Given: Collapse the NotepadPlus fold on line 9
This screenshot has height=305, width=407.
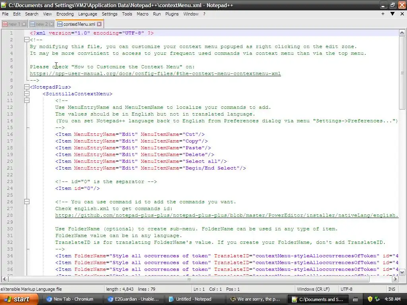Looking at the screenshot, I should pyautogui.click(x=27, y=87).
